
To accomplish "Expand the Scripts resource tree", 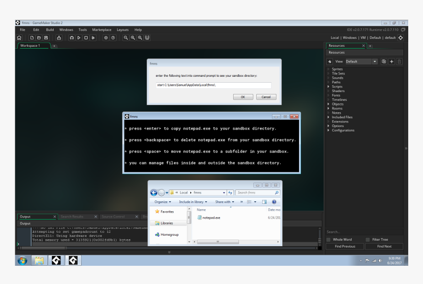I will tap(330, 86).
